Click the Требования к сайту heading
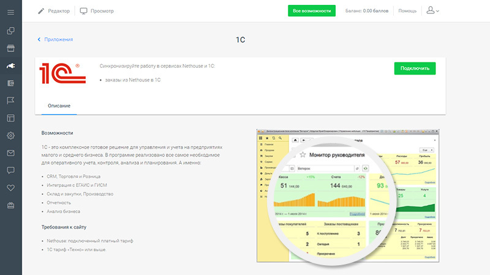This screenshot has height=275, width=490. click(64, 227)
